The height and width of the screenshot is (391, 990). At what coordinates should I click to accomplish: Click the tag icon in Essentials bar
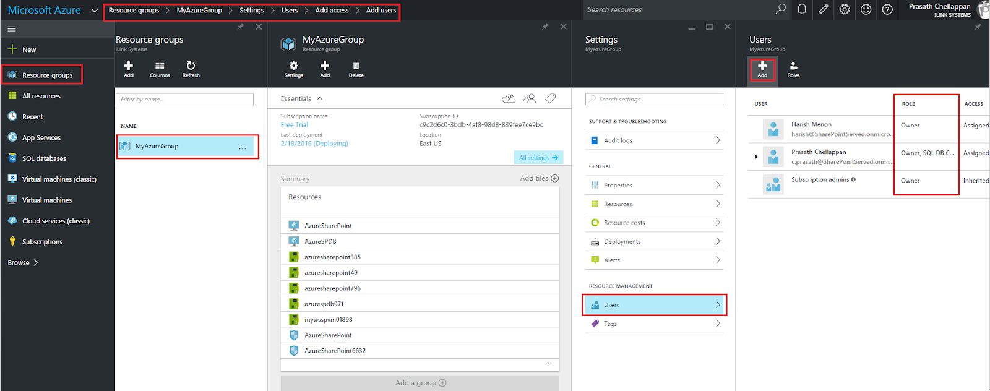click(551, 98)
